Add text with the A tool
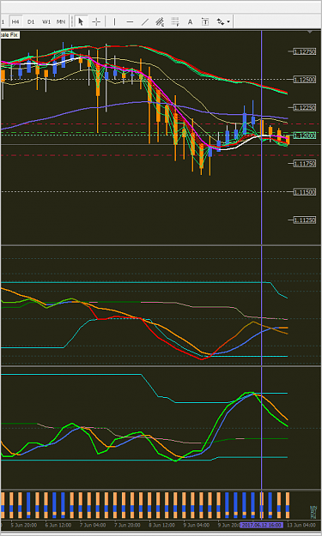322x536 pixels. [x=190, y=22]
